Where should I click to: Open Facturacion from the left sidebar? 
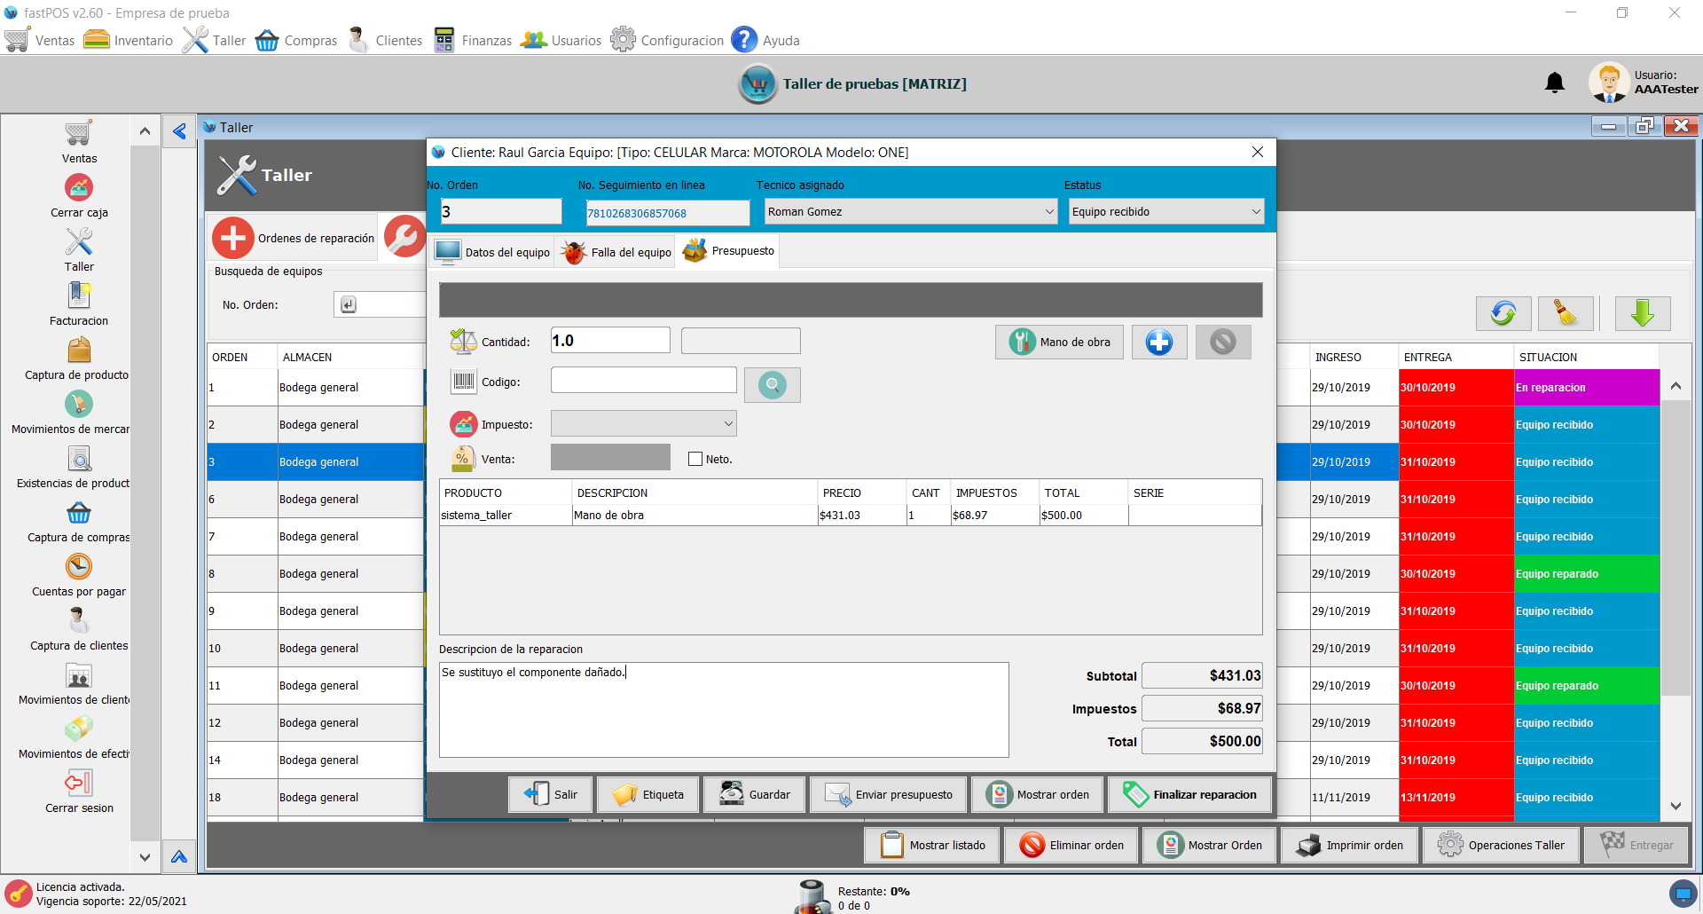[79, 304]
